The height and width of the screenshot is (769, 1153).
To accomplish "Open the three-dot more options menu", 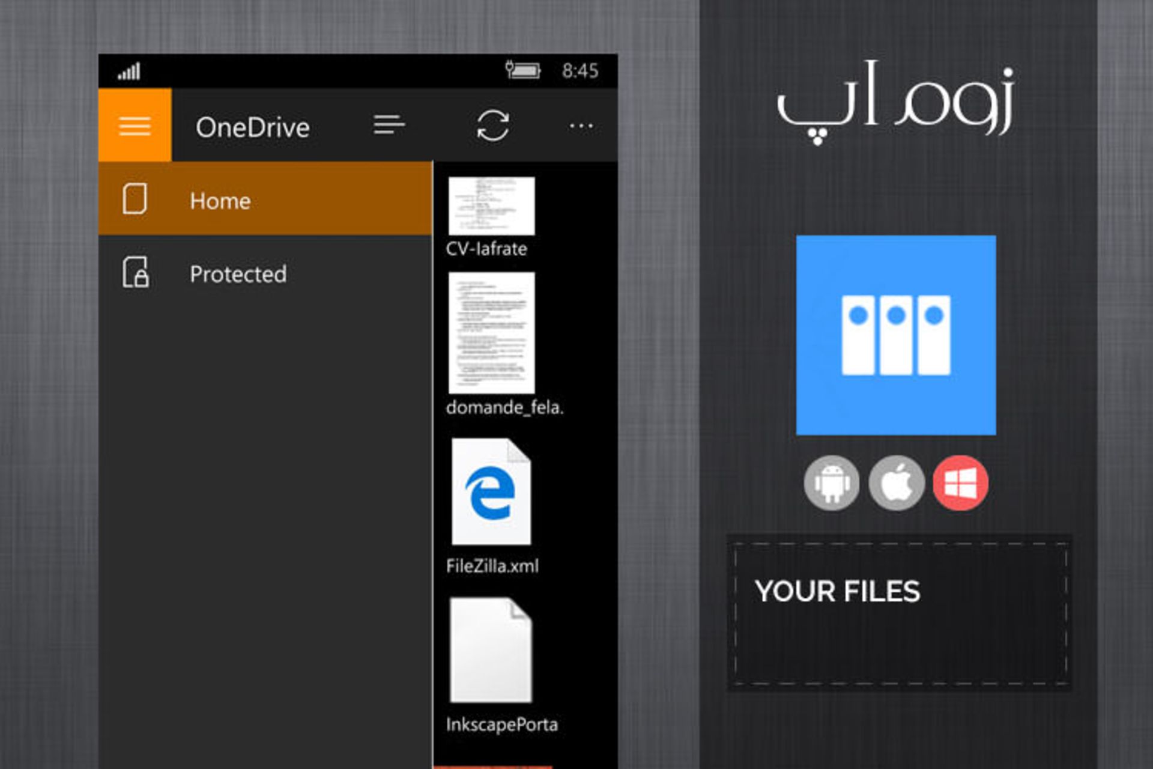I will pos(581,126).
